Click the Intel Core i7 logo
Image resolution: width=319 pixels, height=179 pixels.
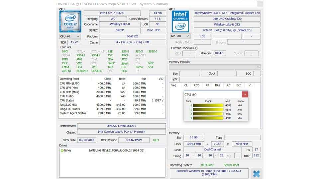pos(70,22)
